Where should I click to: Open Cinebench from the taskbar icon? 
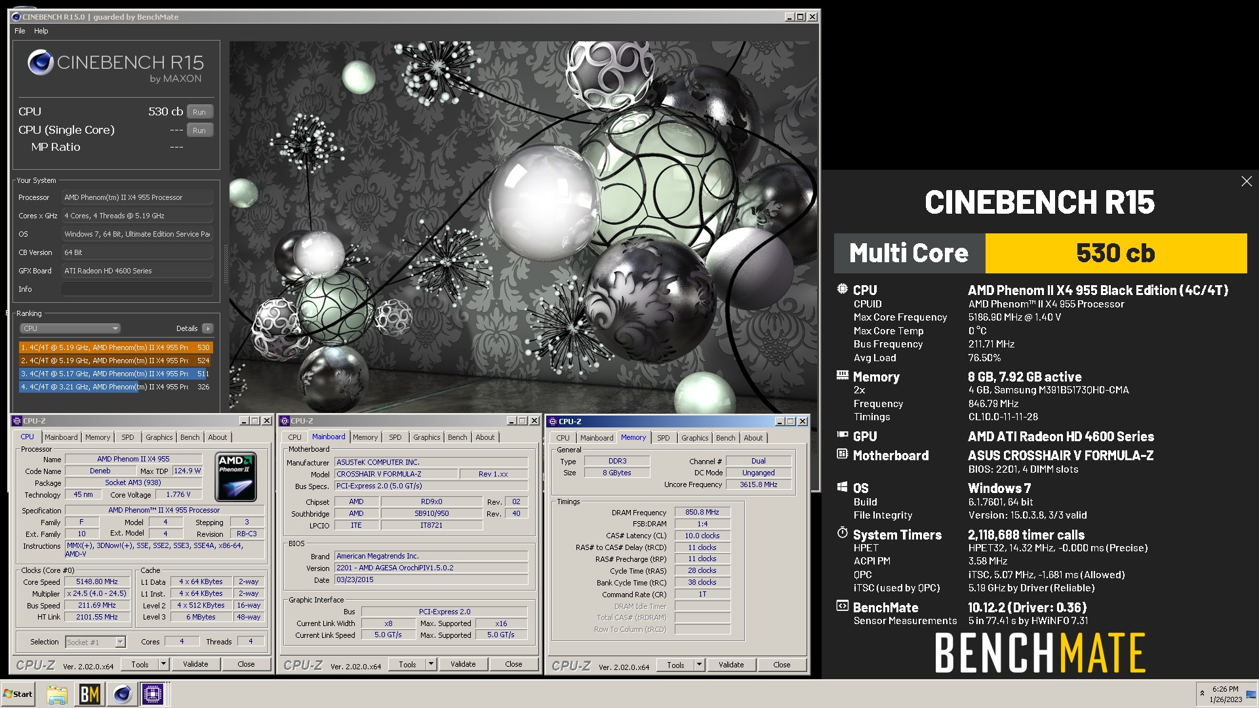click(122, 694)
